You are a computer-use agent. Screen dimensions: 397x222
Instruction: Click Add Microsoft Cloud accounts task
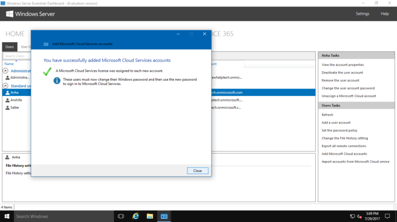tap(344, 154)
